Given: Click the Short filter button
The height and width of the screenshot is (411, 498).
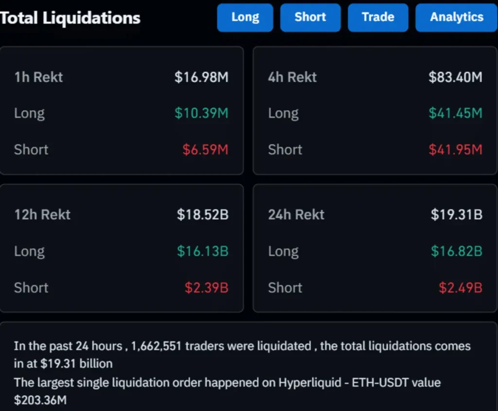Looking at the screenshot, I should (x=310, y=17).
